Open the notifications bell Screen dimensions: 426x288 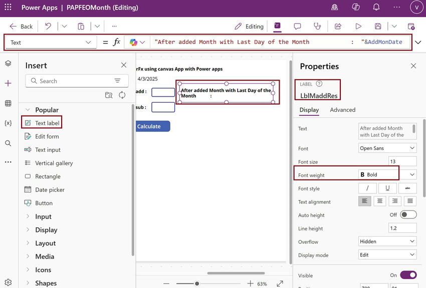pos(376,7)
